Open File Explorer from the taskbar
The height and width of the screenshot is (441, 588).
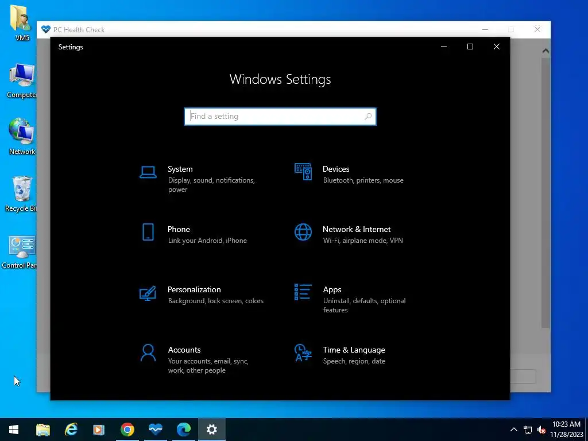pyautogui.click(x=42, y=430)
